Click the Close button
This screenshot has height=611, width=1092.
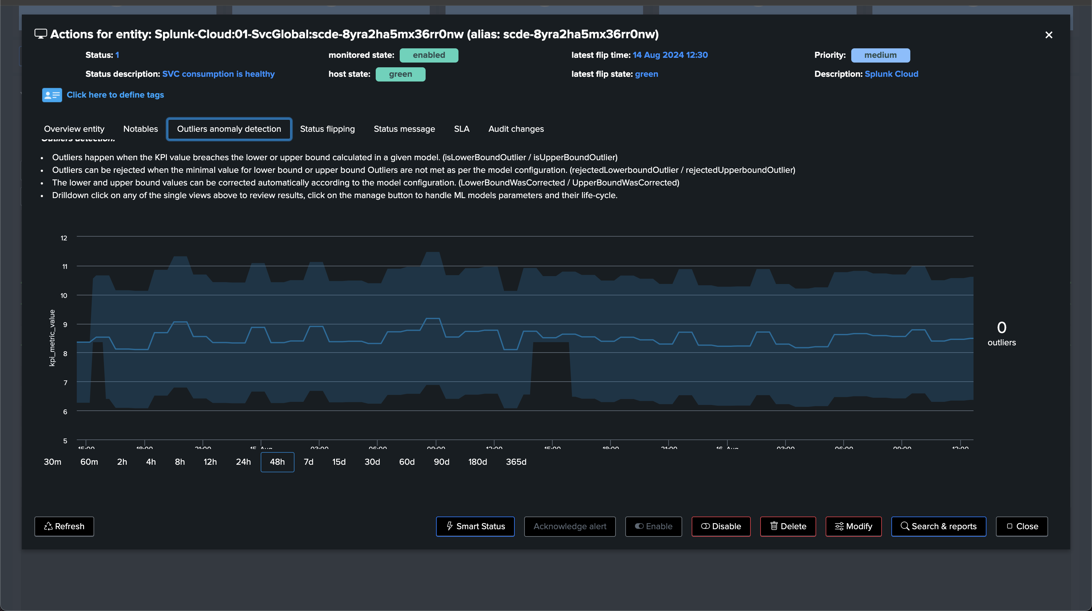(1022, 526)
